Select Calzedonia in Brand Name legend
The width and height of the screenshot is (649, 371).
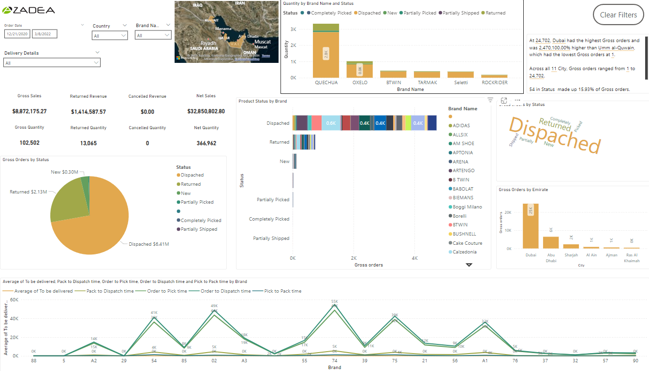point(462,252)
